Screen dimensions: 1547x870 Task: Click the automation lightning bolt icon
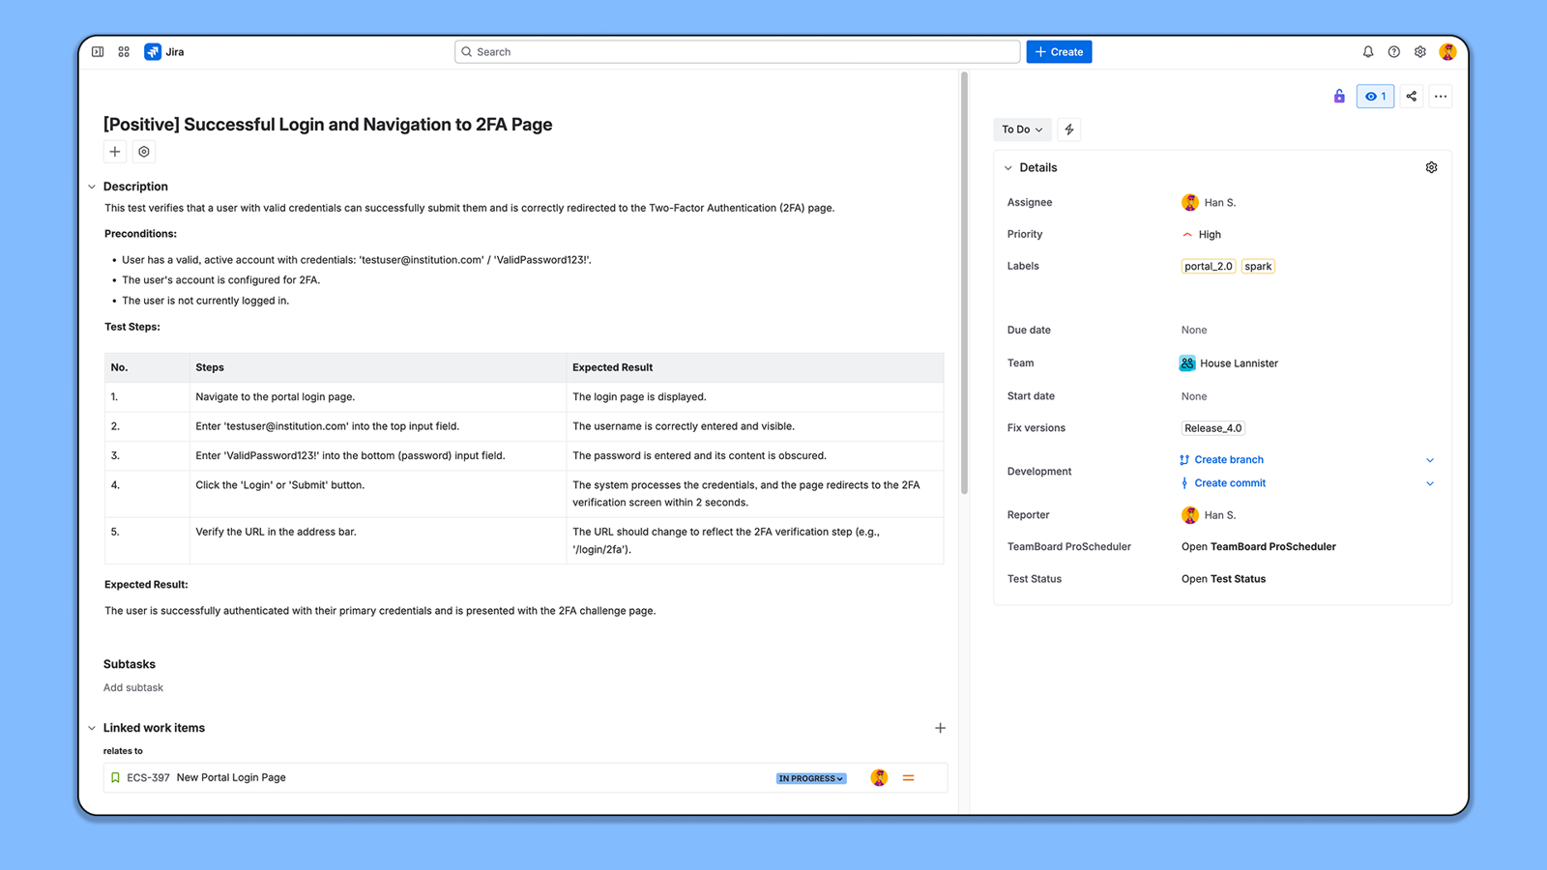(x=1069, y=130)
